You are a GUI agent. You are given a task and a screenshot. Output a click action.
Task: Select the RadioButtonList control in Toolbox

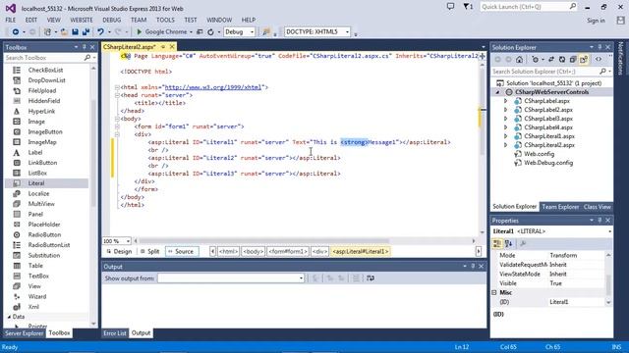coord(48,245)
